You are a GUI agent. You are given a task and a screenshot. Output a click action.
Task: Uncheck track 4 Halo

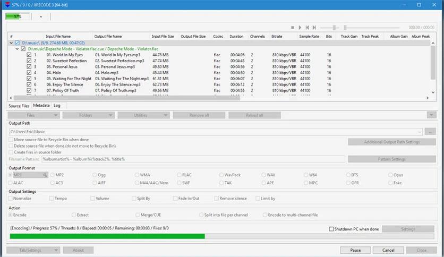point(29,73)
